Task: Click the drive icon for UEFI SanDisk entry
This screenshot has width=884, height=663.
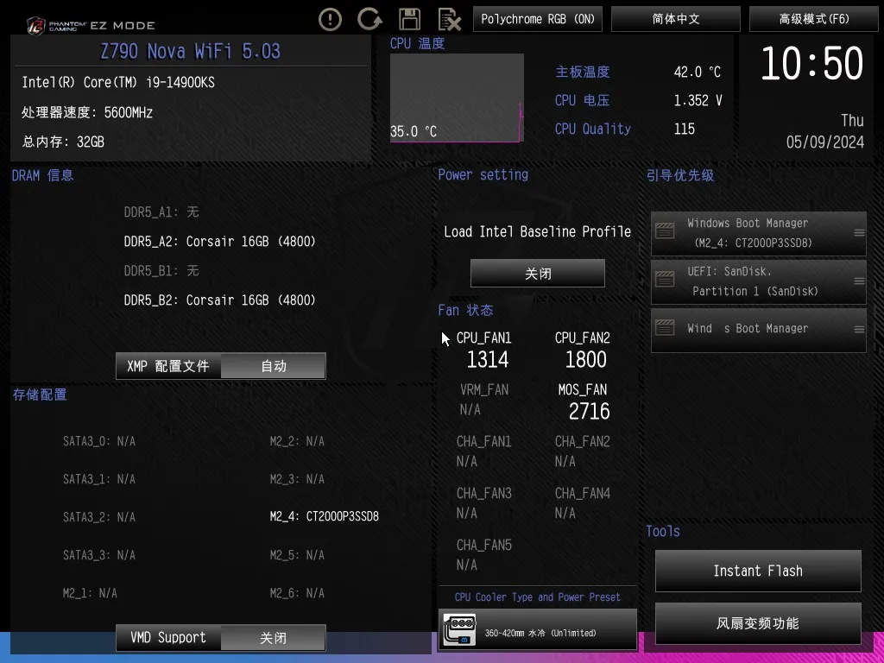Action: pyautogui.click(x=665, y=279)
